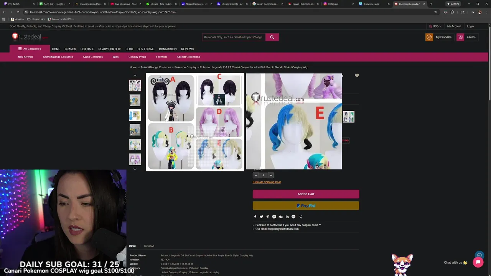Image resolution: width=491 pixels, height=276 pixels.
Task: Open READY FOR SHIP menu item
Action: coord(110,49)
